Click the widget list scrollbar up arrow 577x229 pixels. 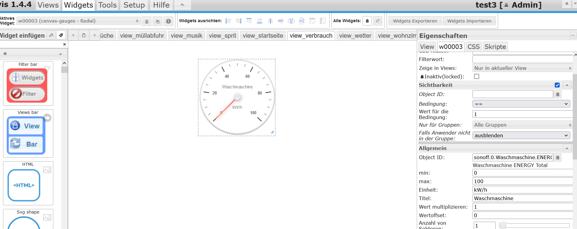click(64, 63)
